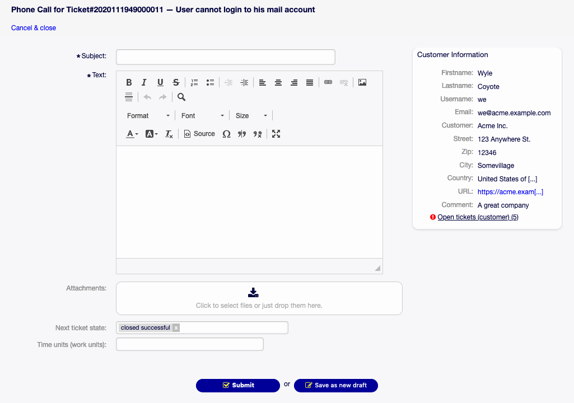Click the Submit button
The width and height of the screenshot is (574, 403).
pos(237,385)
